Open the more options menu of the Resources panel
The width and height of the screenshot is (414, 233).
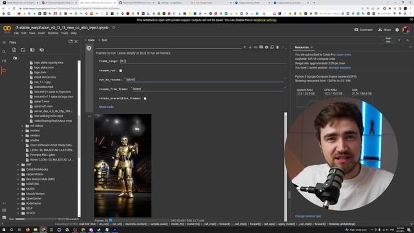(410, 47)
